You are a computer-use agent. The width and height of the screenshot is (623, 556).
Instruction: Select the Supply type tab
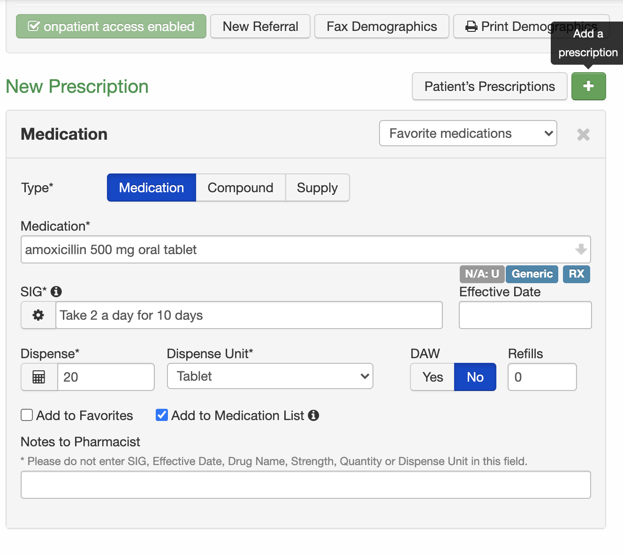tap(318, 188)
